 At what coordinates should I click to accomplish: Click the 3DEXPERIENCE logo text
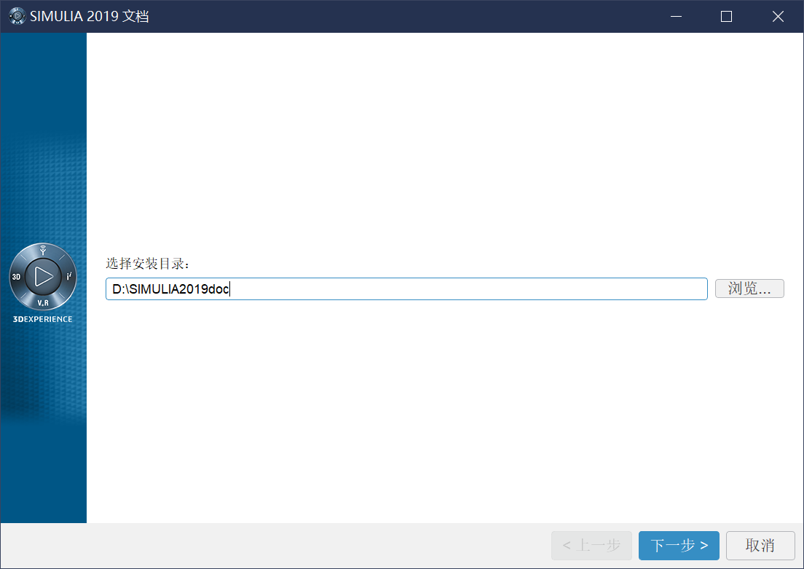click(x=43, y=319)
